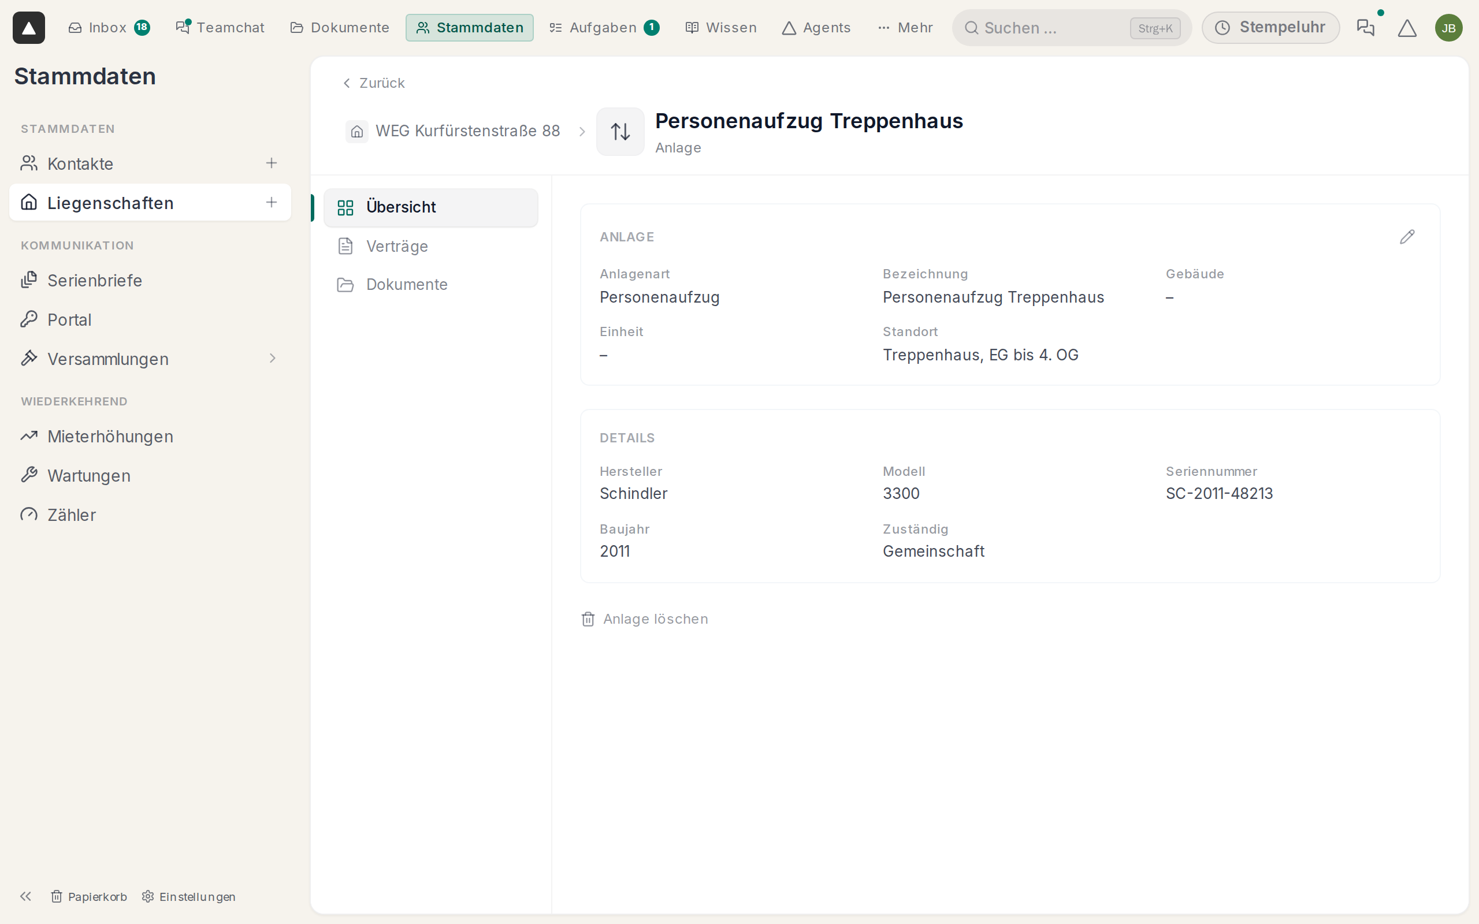Open Teamchat in top navigation
This screenshot has width=1479, height=924.
[x=220, y=28]
